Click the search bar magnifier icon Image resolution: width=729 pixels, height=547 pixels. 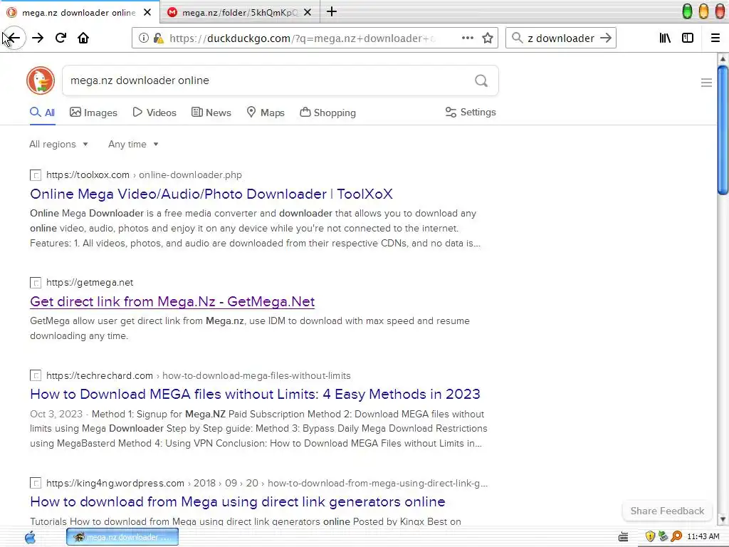point(517,38)
